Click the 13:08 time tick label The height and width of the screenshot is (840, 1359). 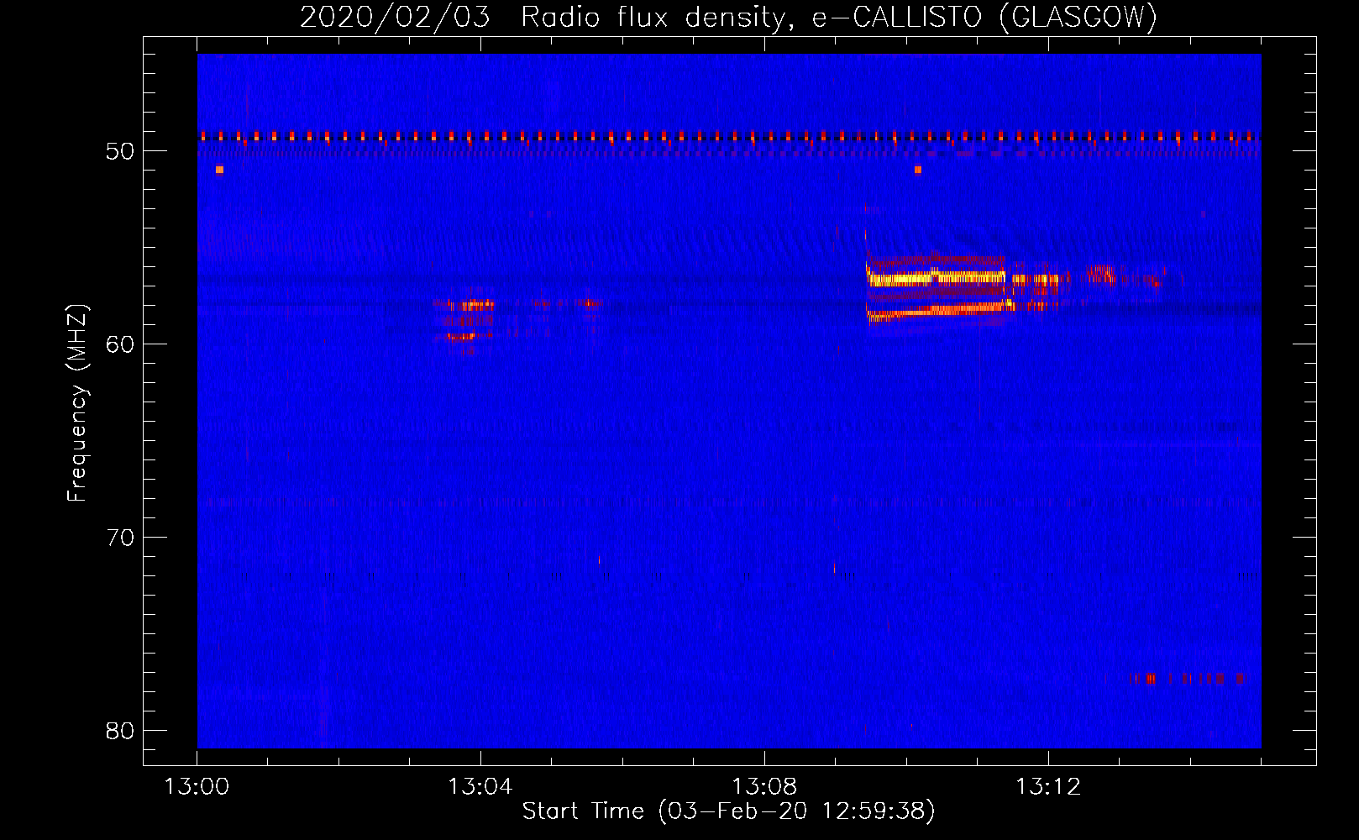tap(764, 787)
